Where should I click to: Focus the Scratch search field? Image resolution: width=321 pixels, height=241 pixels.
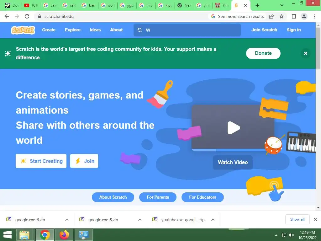187,30
